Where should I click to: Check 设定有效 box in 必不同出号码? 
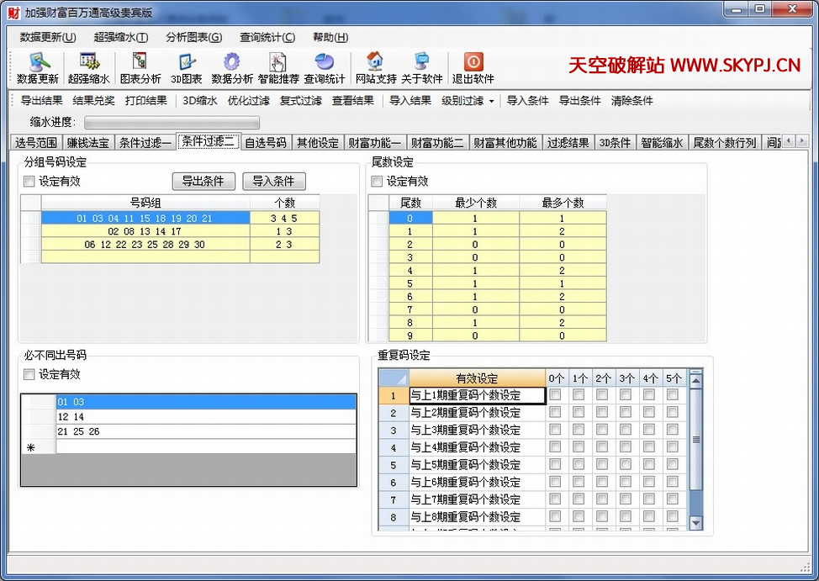tap(29, 375)
